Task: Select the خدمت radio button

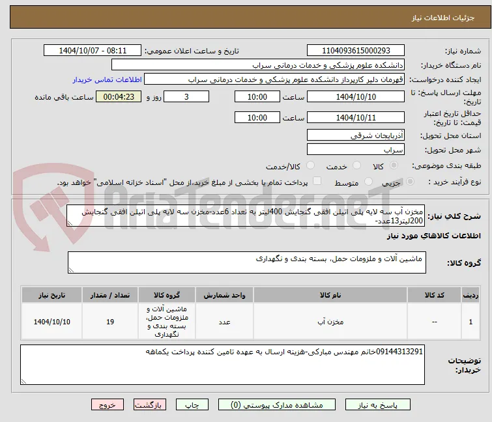Action: tap(356, 165)
